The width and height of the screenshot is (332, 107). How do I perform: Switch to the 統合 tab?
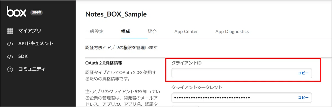tap(152, 31)
